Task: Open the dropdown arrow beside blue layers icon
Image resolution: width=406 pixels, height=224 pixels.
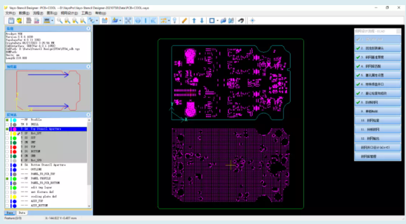Action: click(x=120, y=20)
